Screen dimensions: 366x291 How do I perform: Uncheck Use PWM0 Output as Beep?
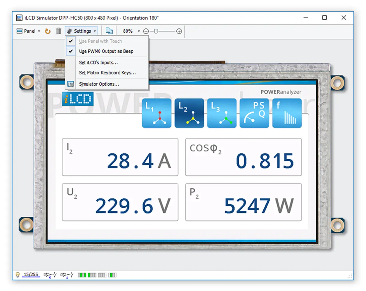point(106,51)
